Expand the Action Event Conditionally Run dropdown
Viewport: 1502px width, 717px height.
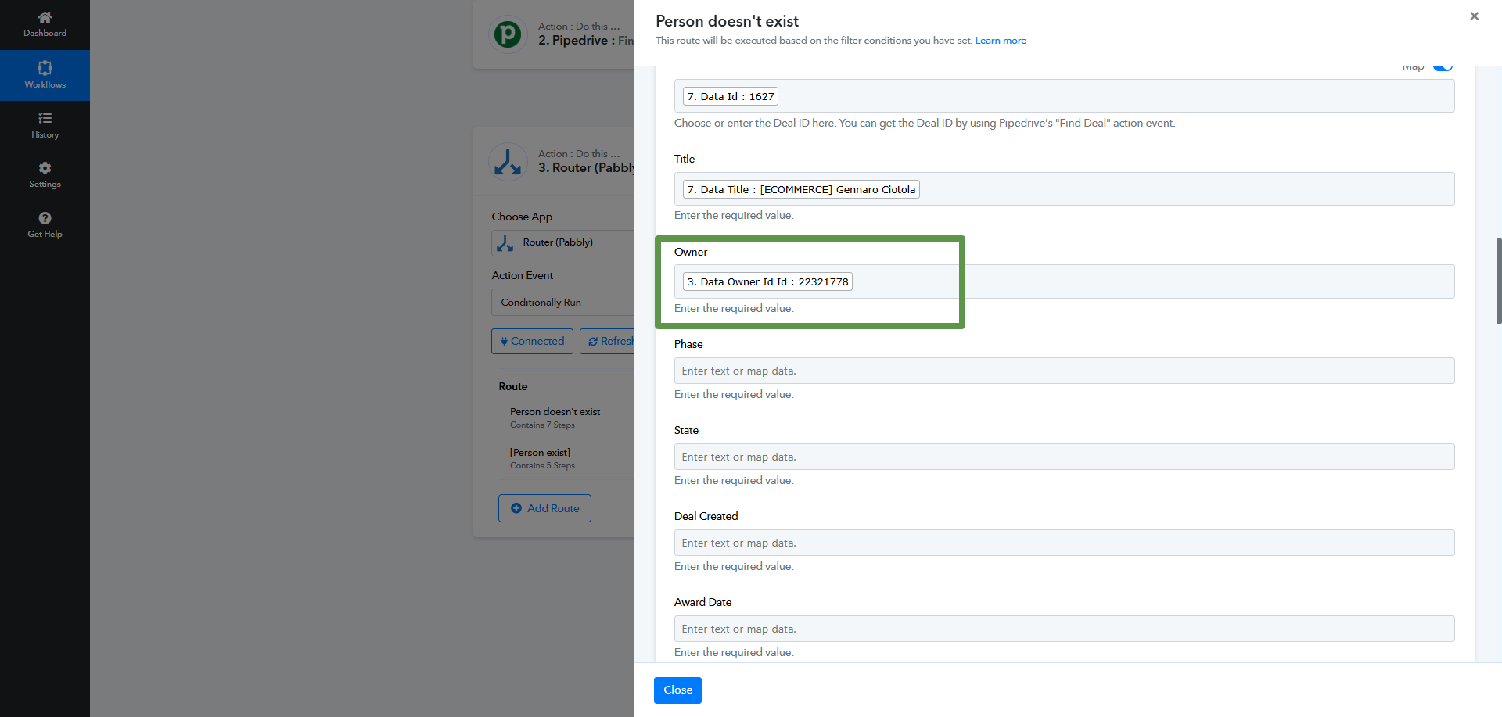click(x=563, y=303)
